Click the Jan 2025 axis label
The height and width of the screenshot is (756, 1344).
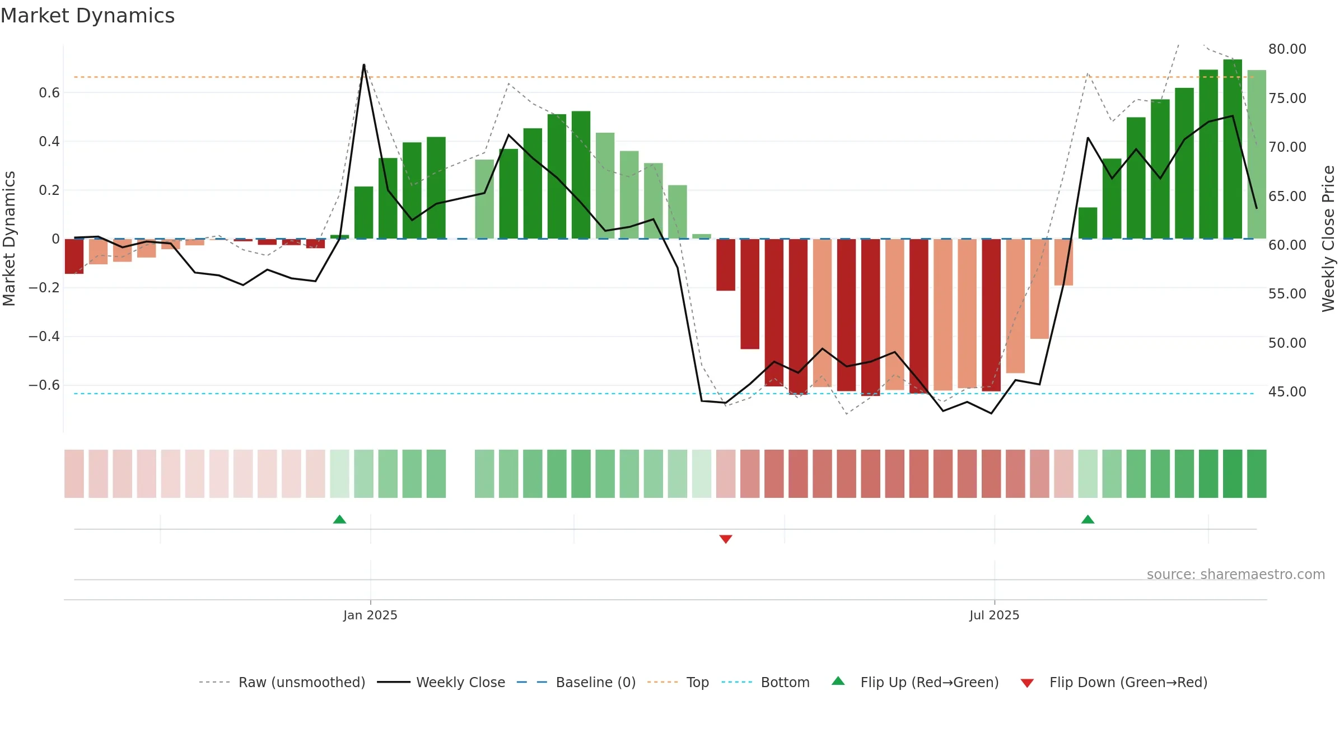370,615
